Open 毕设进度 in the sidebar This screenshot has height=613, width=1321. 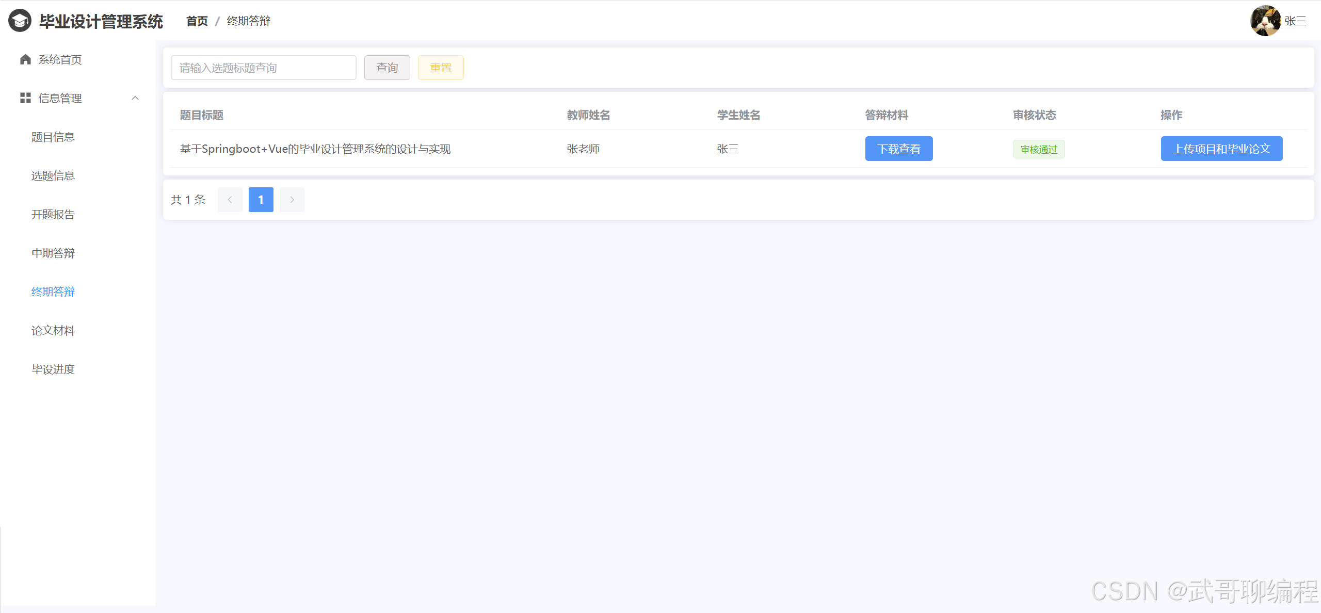(53, 369)
